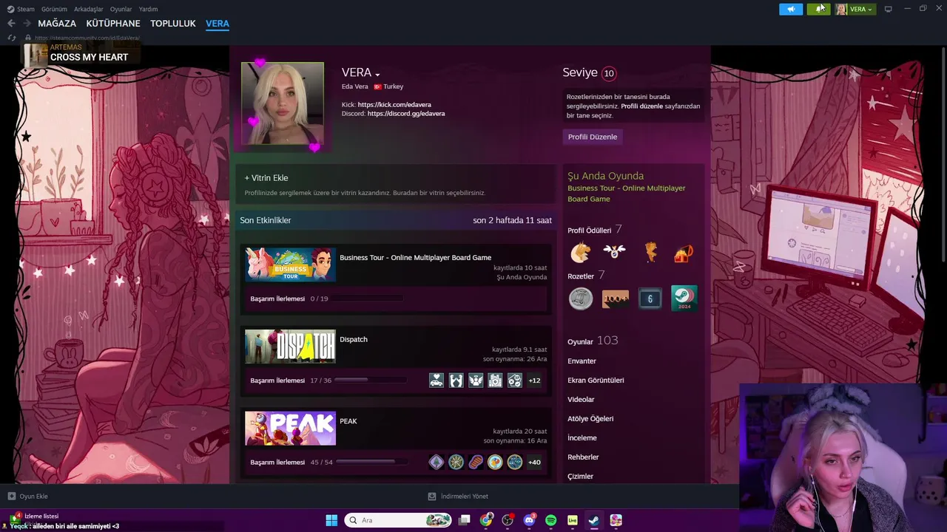Open the Business Tour game thumbnail
The image size is (947, 532).
pos(290,265)
